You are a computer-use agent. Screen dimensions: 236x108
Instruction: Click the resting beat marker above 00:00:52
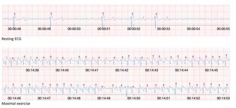[x=132, y=14]
